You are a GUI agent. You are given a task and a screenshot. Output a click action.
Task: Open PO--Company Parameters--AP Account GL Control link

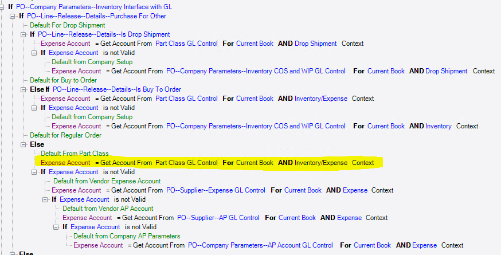click(x=260, y=245)
